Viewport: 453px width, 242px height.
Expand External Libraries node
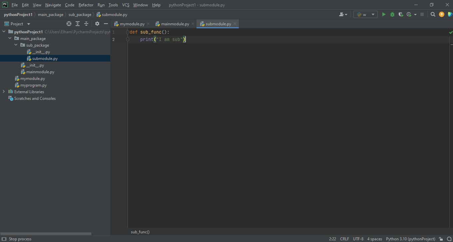tap(4, 92)
